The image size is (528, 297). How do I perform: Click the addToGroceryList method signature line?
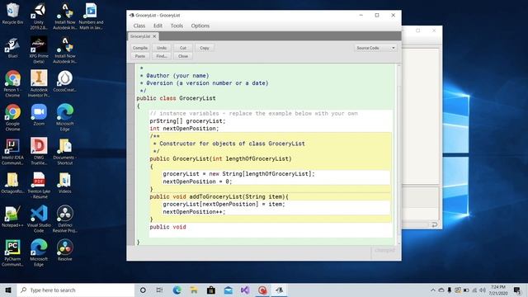219,196
